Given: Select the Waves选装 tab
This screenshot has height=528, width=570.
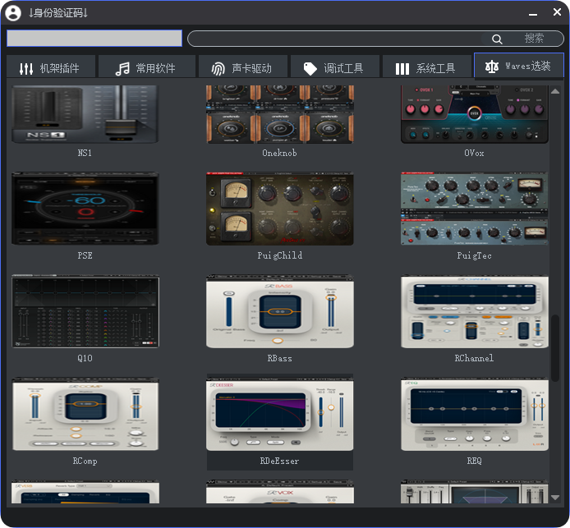Looking at the screenshot, I should (519, 66).
